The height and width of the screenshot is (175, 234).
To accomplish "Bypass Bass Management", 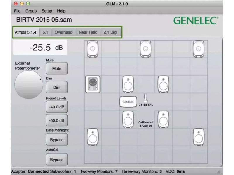I will [x=57, y=140].
